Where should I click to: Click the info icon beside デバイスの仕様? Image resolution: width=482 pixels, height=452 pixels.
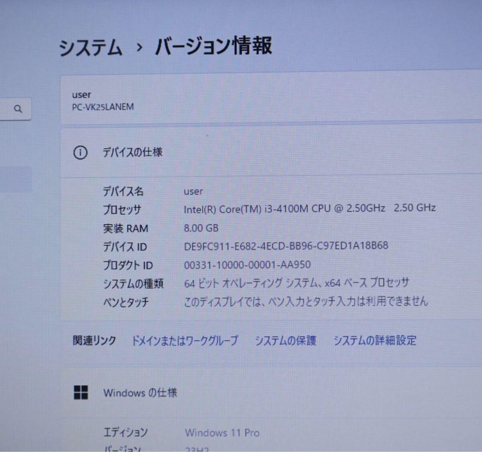80,152
